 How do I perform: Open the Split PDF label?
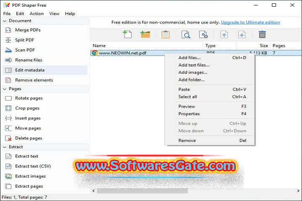point(25,40)
